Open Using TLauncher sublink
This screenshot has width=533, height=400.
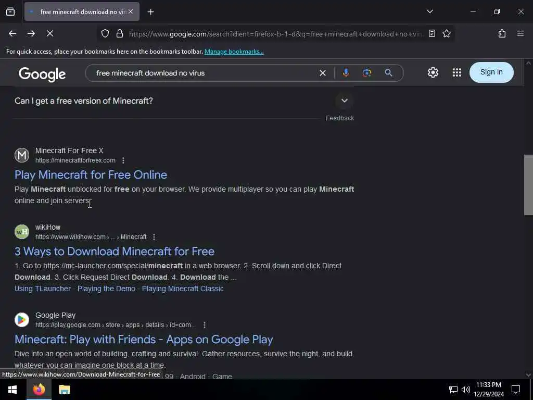[43, 289]
